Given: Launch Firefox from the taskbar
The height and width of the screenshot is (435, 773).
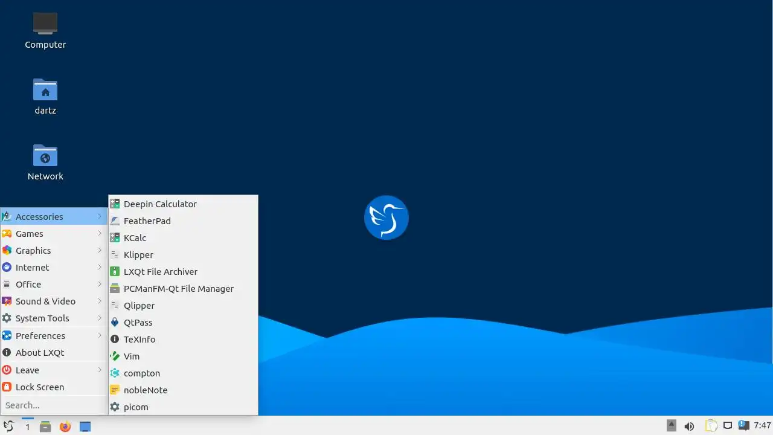Looking at the screenshot, I should point(65,427).
